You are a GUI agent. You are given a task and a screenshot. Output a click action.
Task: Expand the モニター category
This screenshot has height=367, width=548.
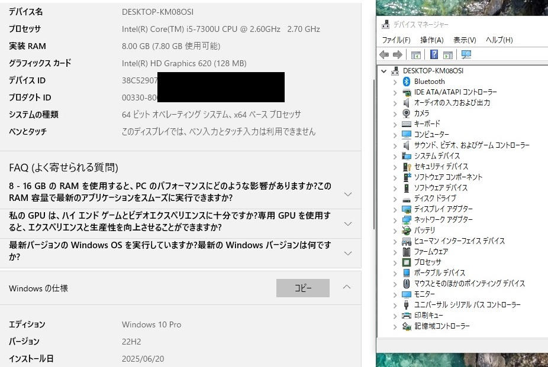click(395, 295)
